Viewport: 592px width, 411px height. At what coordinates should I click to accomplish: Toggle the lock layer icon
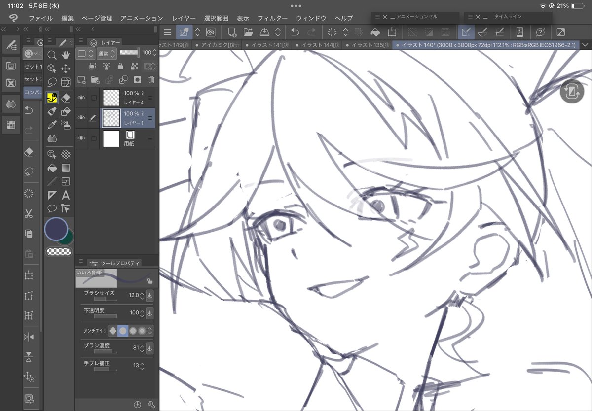click(120, 66)
